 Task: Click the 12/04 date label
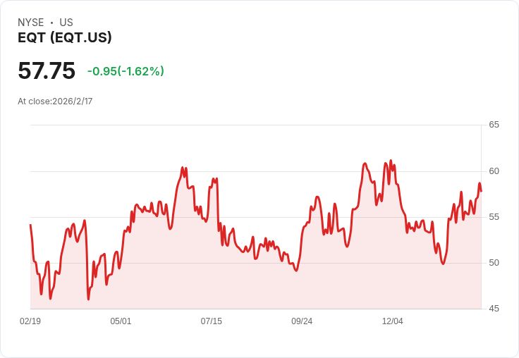(x=392, y=321)
